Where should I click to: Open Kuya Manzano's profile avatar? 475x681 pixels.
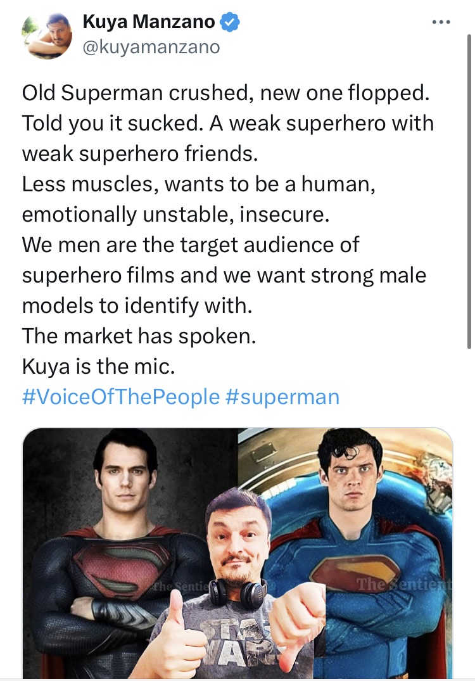coord(47,35)
